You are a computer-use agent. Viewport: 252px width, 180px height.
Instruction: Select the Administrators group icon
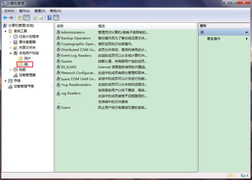(58, 32)
